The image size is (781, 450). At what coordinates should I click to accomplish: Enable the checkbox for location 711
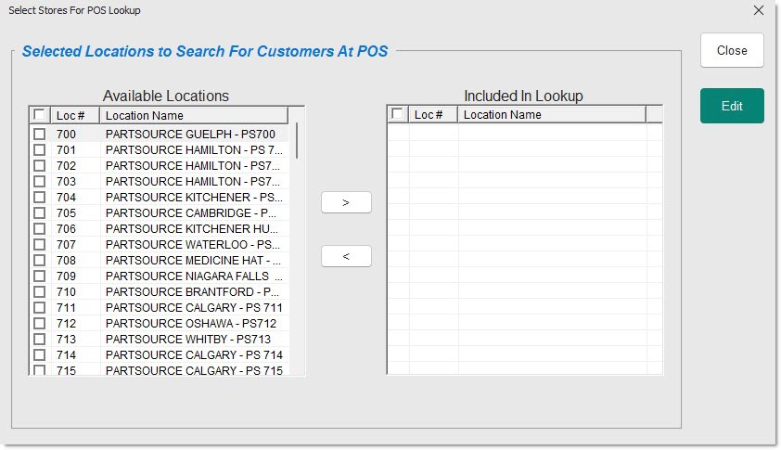click(39, 308)
